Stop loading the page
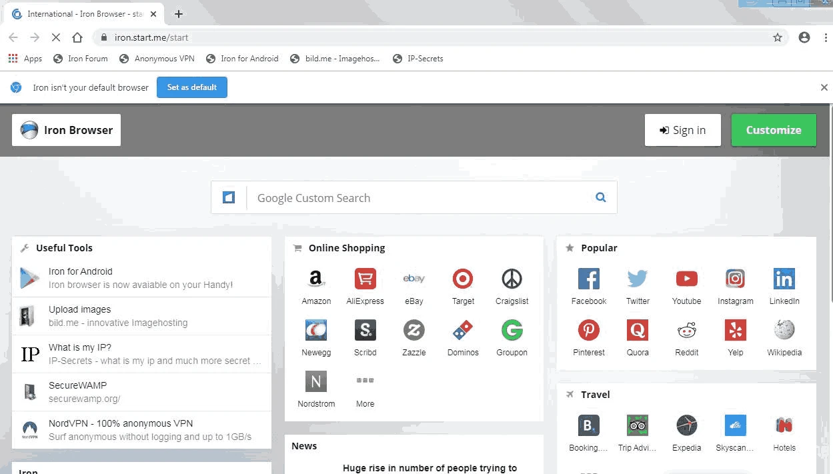 click(56, 37)
